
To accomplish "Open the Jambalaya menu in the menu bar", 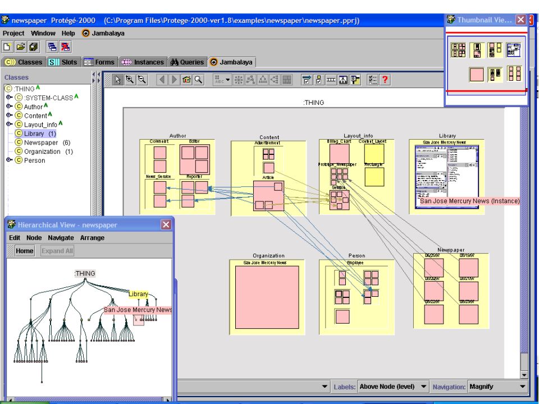I will click(x=103, y=33).
